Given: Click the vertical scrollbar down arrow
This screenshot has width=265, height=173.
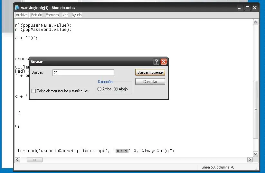Looking at the screenshot, I should [256, 154].
